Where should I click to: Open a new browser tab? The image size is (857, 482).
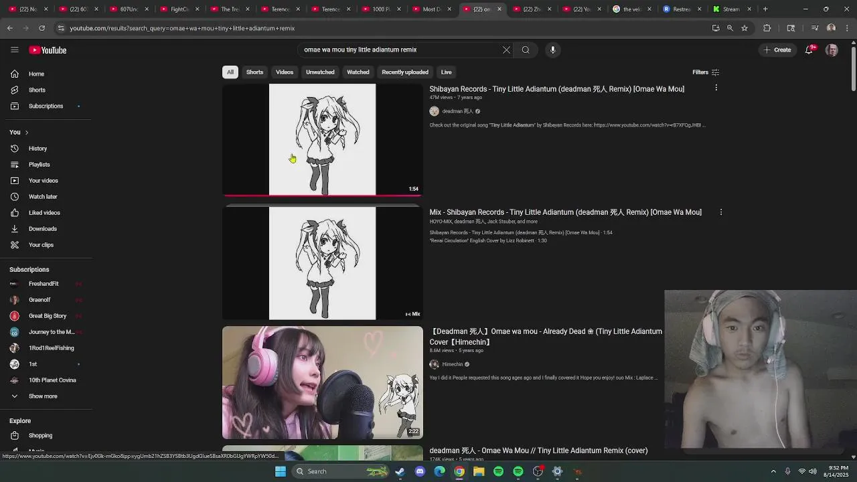point(765,9)
